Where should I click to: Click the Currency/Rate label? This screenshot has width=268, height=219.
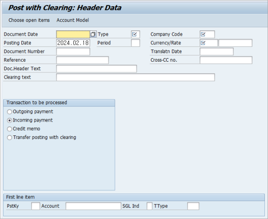[x=166, y=43]
